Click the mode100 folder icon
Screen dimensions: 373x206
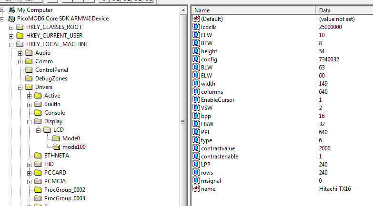[57, 147]
